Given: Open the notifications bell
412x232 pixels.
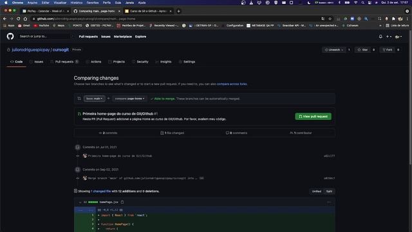Looking at the screenshot, I should [380, 37].
